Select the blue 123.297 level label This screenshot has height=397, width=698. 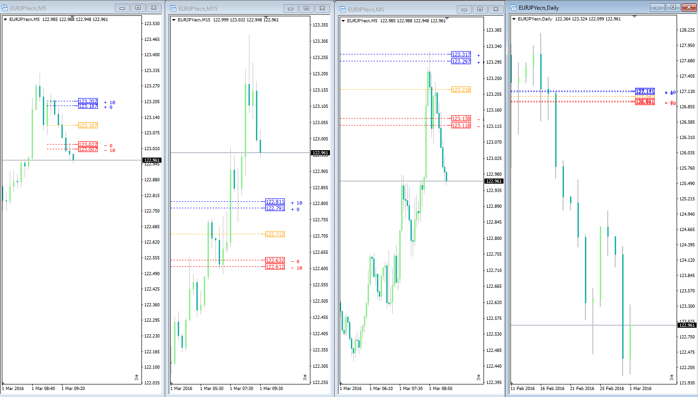pyautogui.click(x=461, y=61)
